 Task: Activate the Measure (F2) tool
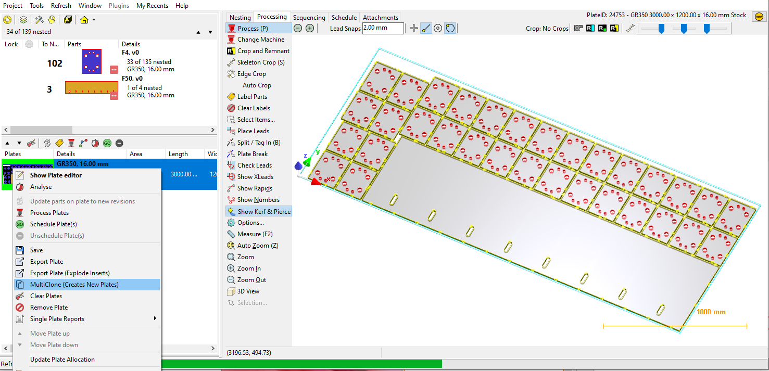pyautogui.click(x=256, y=234)
